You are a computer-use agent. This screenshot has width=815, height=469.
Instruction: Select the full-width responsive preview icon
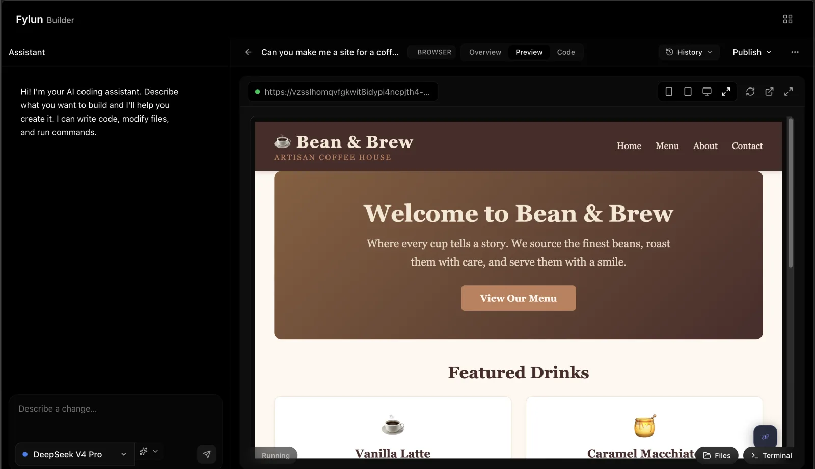point(726,92)
